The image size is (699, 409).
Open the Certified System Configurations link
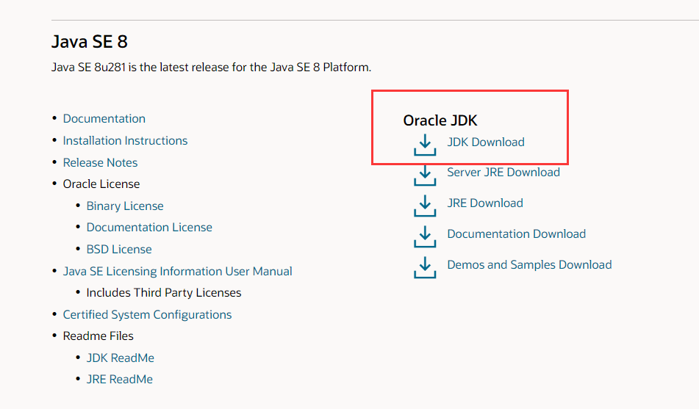pos(147,314)
